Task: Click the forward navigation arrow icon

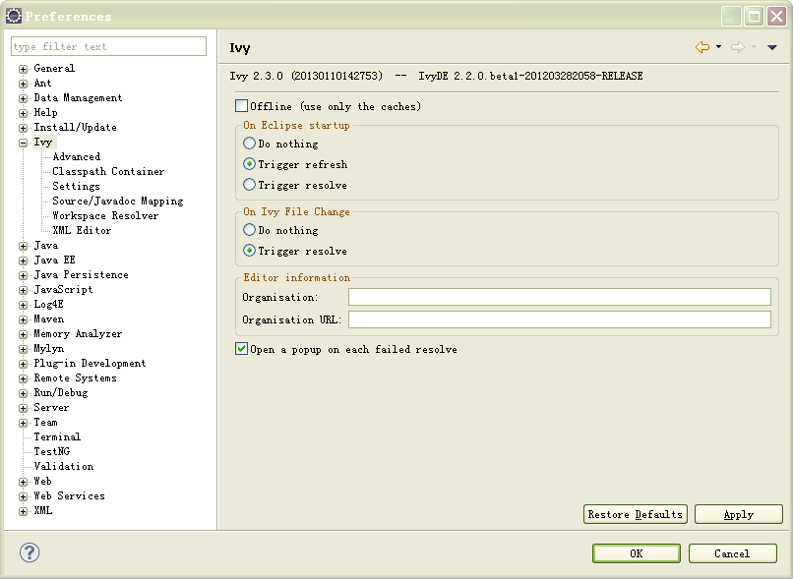Action: click(737, 47)
